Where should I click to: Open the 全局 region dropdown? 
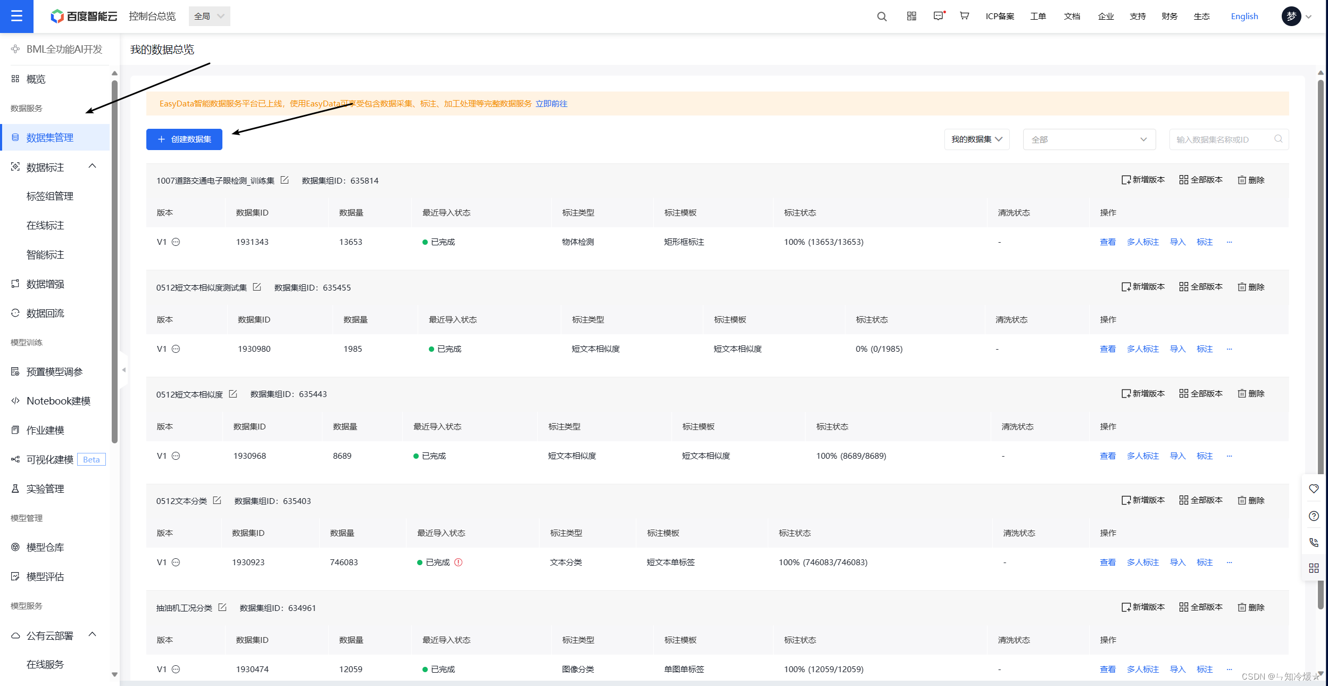tap(209, 16)
